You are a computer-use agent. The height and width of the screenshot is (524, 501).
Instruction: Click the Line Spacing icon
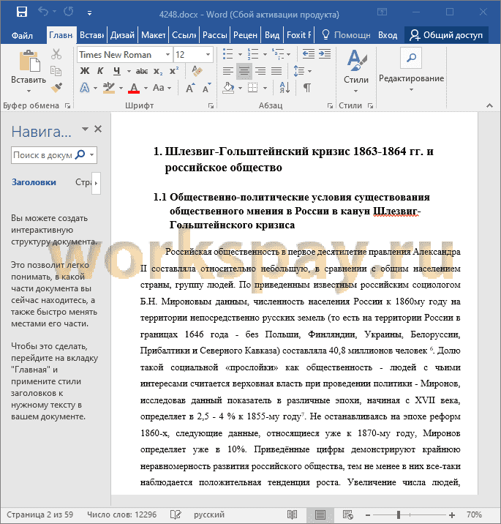[299, 71]
